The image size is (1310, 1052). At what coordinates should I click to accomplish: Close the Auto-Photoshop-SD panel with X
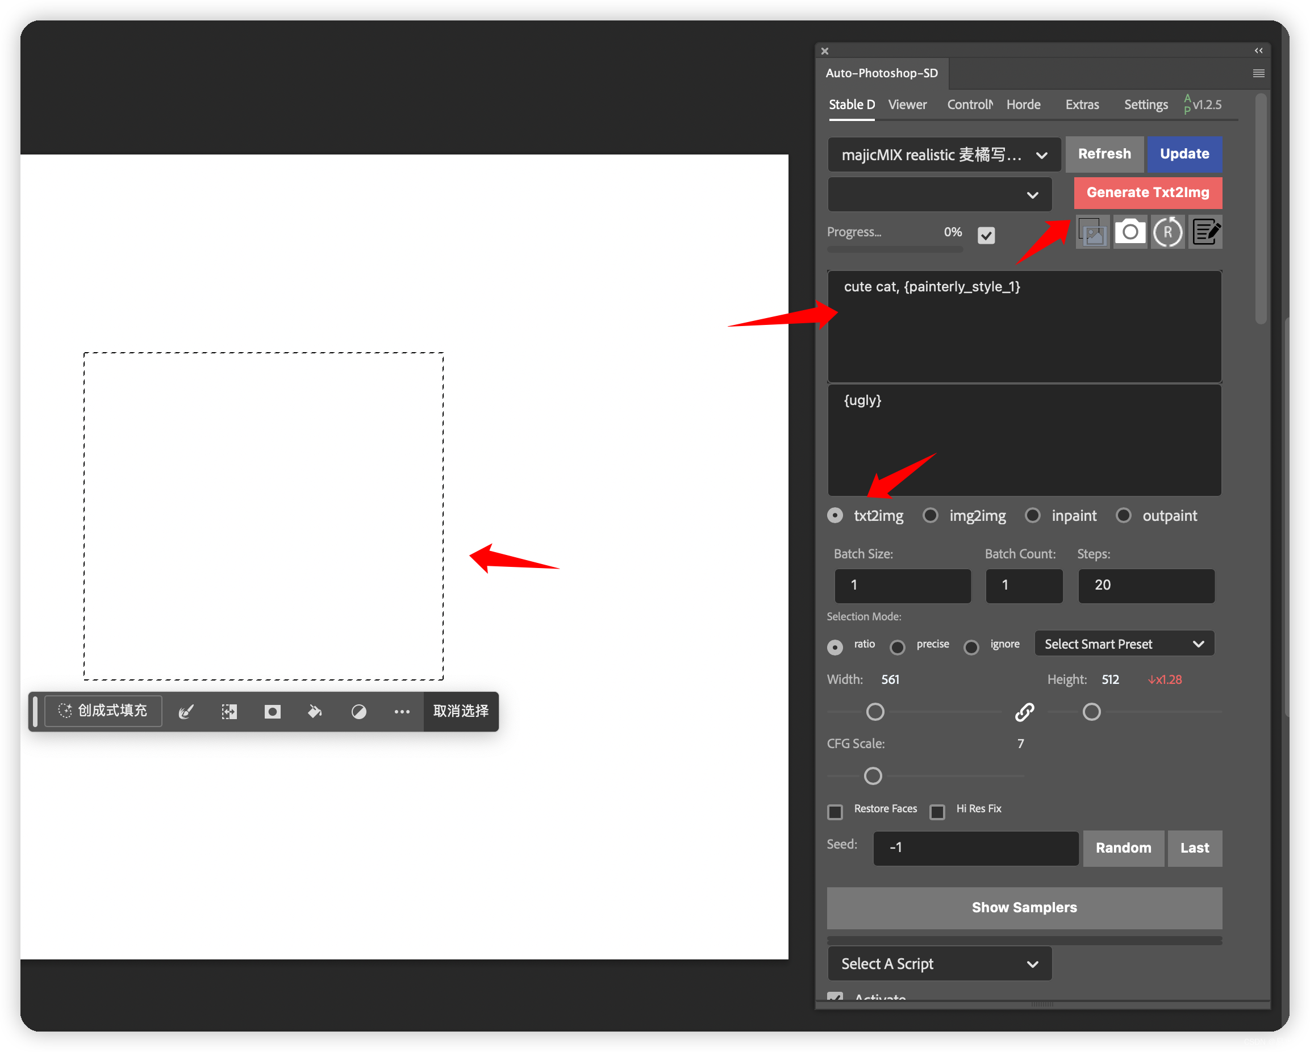point(824,51)
